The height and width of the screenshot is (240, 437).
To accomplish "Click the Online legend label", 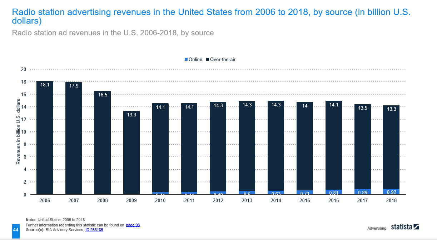I will (195, 60).
